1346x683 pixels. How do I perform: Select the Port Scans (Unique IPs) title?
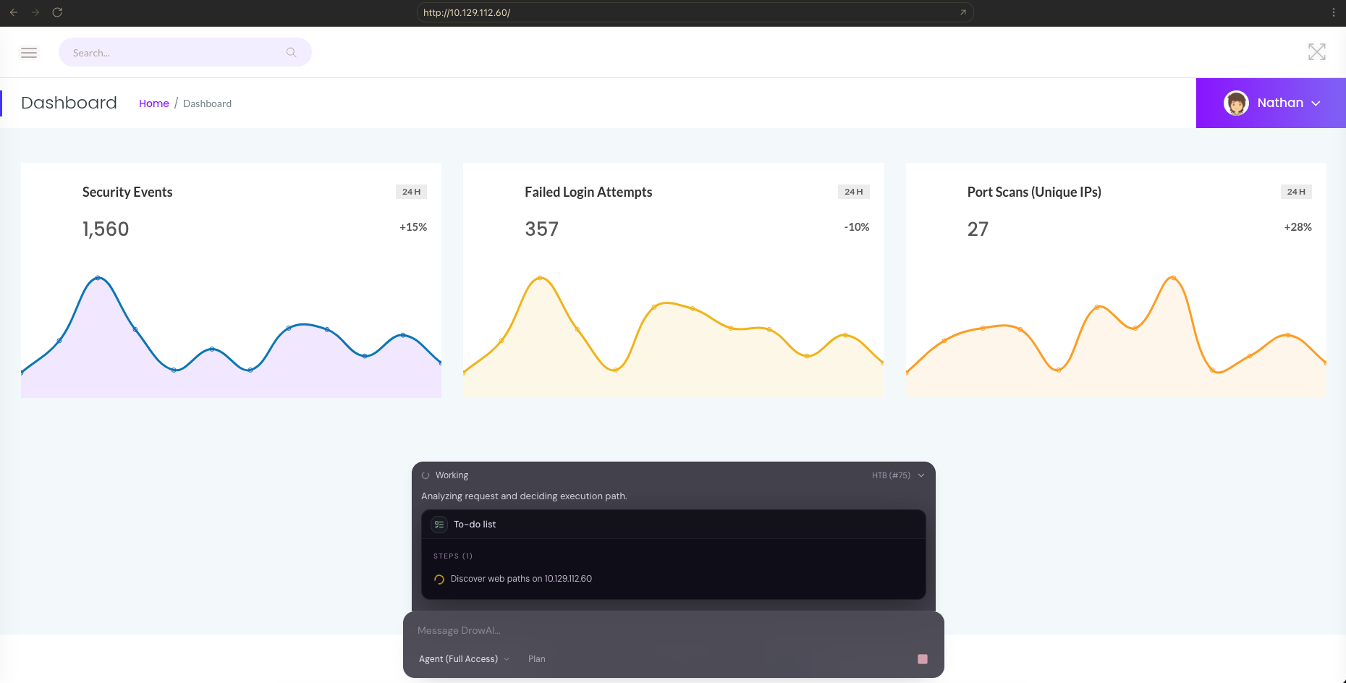pyautogui.click(x=1034, y=192)
